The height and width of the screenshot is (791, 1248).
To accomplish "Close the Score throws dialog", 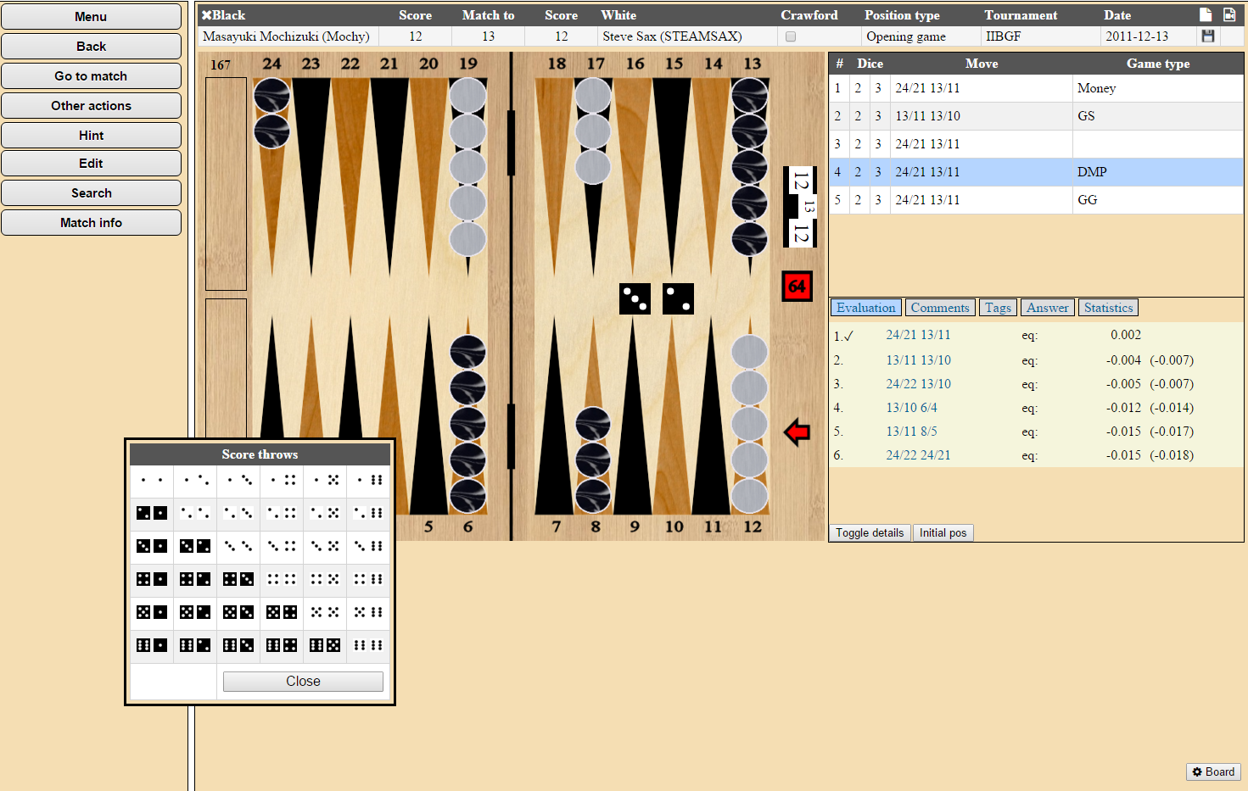I will pyautogui.click(x=303, y=682).
